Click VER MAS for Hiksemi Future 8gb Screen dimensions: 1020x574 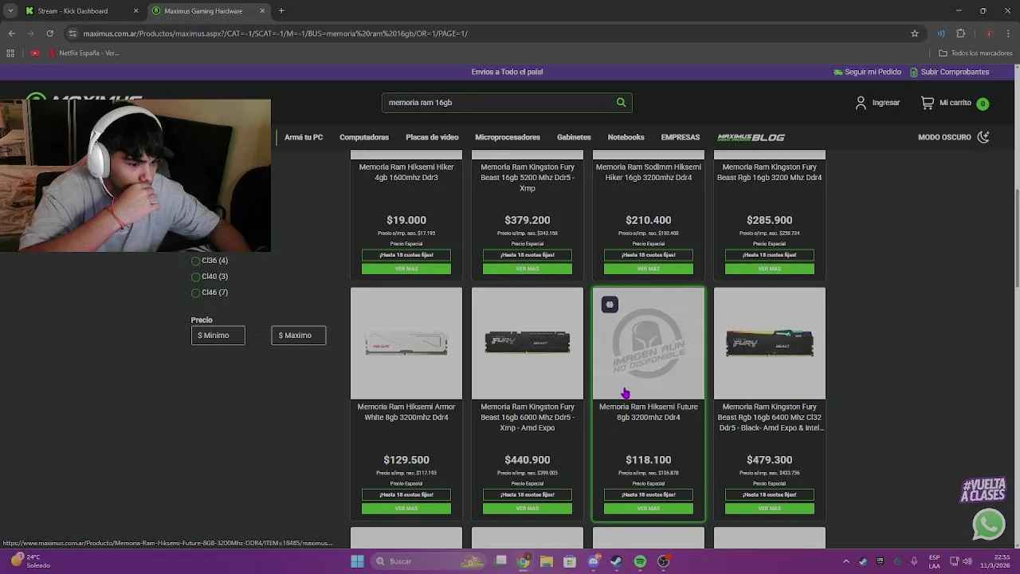[649, 509]
